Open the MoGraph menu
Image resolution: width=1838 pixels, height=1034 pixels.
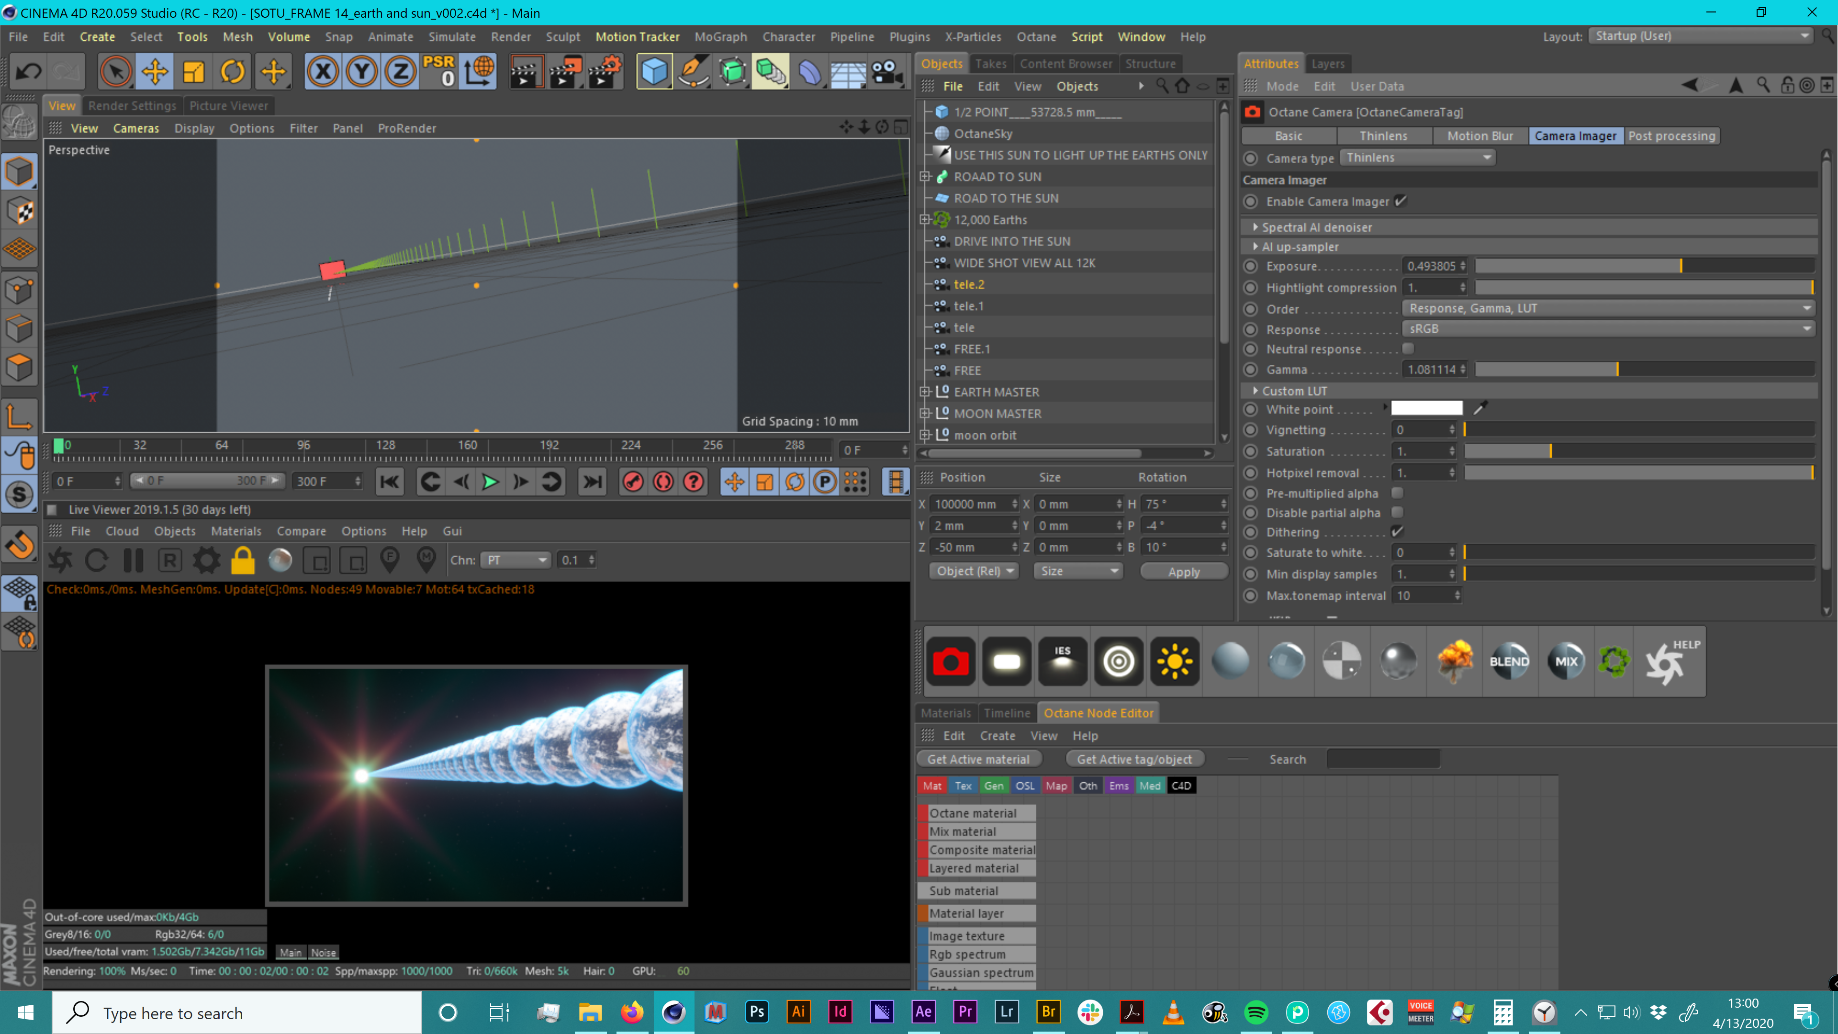(720, 37)
